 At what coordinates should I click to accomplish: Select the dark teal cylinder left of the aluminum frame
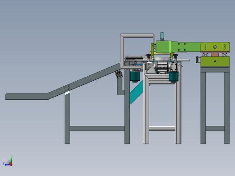pos(135,76)
